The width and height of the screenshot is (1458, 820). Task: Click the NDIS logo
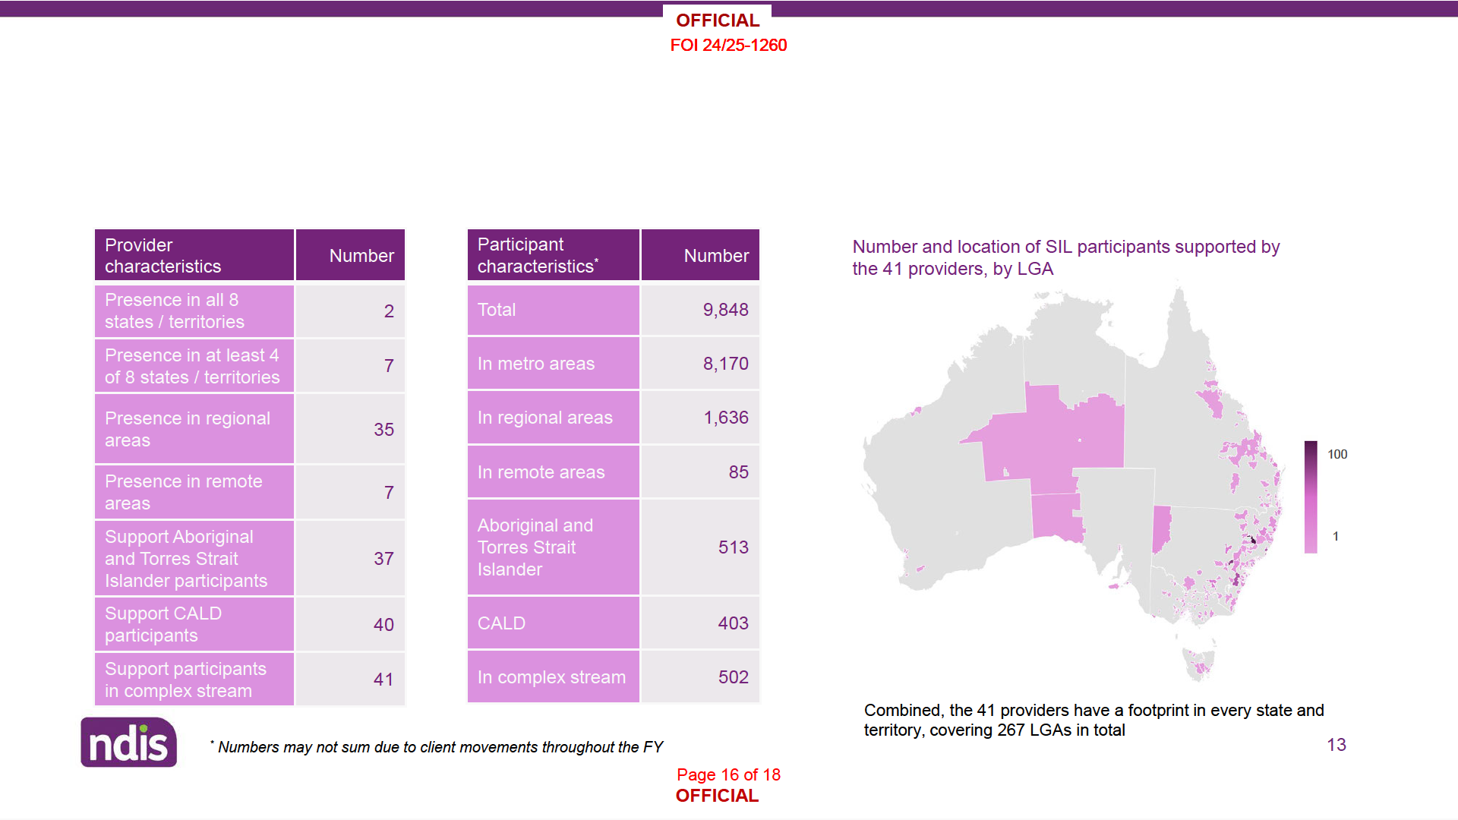tap(128, 743)
